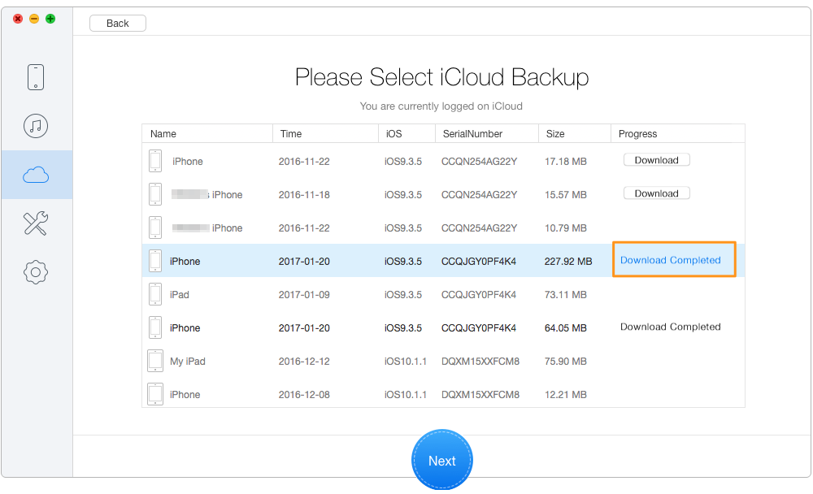The image size is (813, 494).
Task: Sort by the Name column header
Action: coord(207,134)
